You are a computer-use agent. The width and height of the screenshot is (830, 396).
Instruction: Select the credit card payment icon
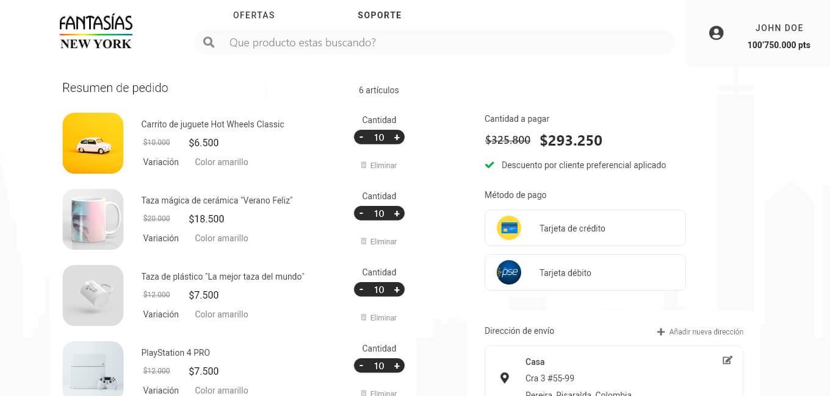[x=509, y=228]
